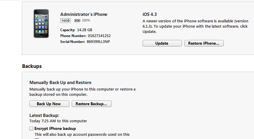The width and height of the screenshot is (254, 139).
Task: Open the Restore Backup... dialog
Action: point(91,104)
